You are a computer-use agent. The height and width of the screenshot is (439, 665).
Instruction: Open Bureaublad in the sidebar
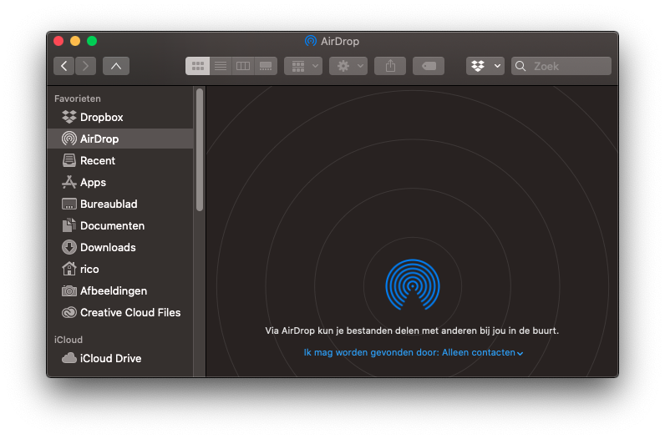pos(120,204)
